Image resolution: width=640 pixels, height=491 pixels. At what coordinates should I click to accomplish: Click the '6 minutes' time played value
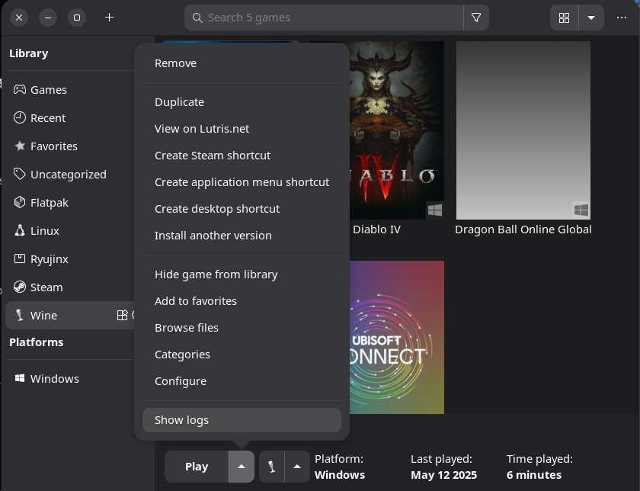[534, 475]
